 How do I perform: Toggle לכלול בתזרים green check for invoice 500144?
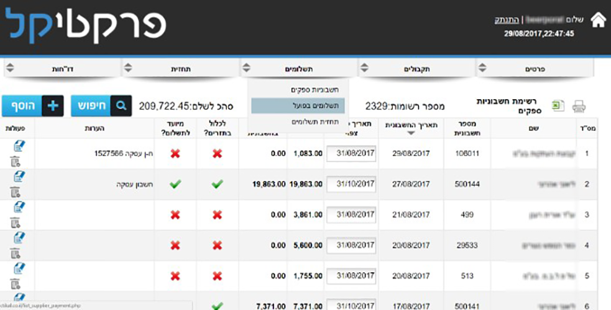pyautogui.click(x=217, y=184)
